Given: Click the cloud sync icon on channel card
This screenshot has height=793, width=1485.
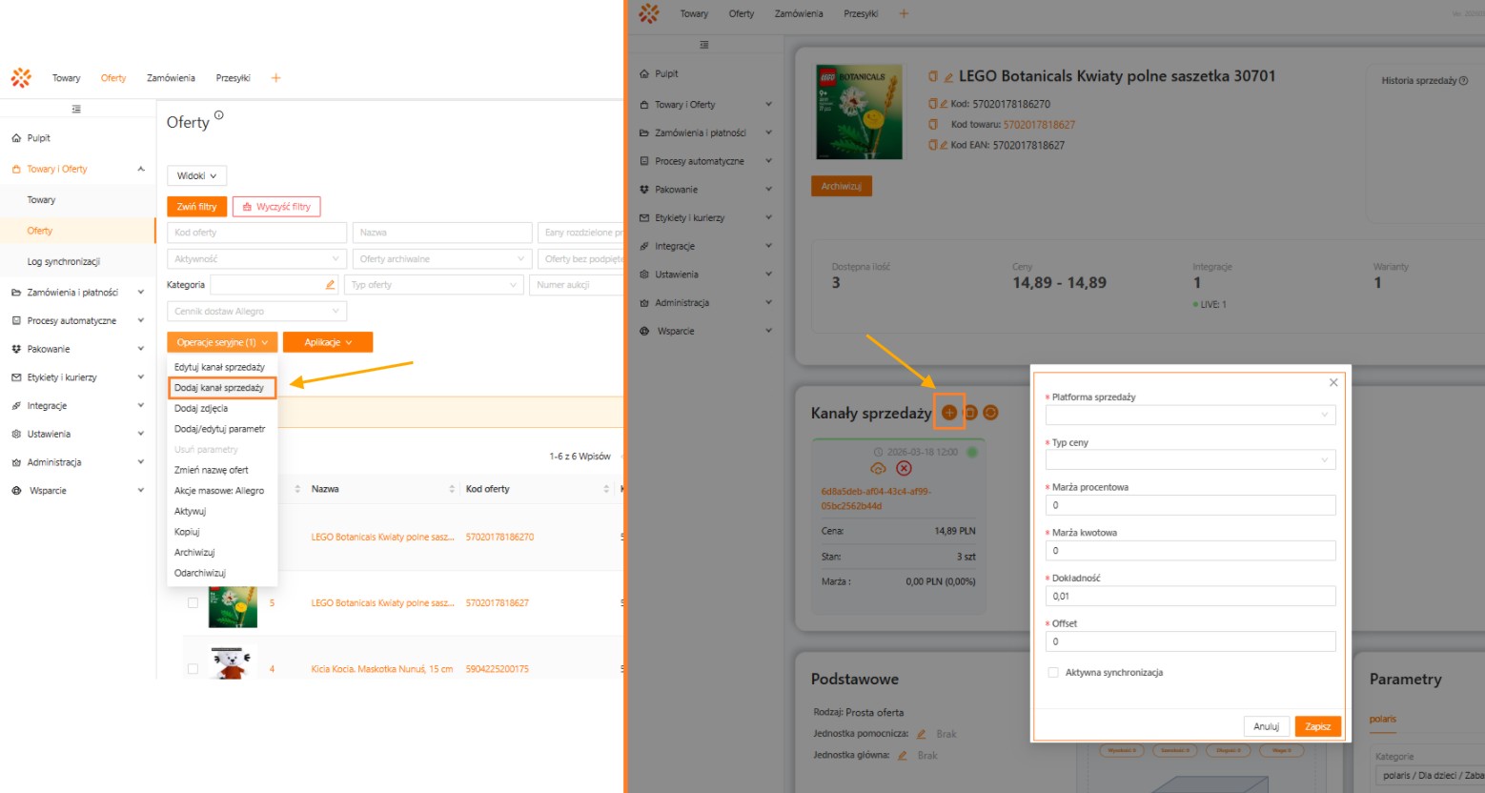Looking at the screenshot, I should click(x=878, y=468).
